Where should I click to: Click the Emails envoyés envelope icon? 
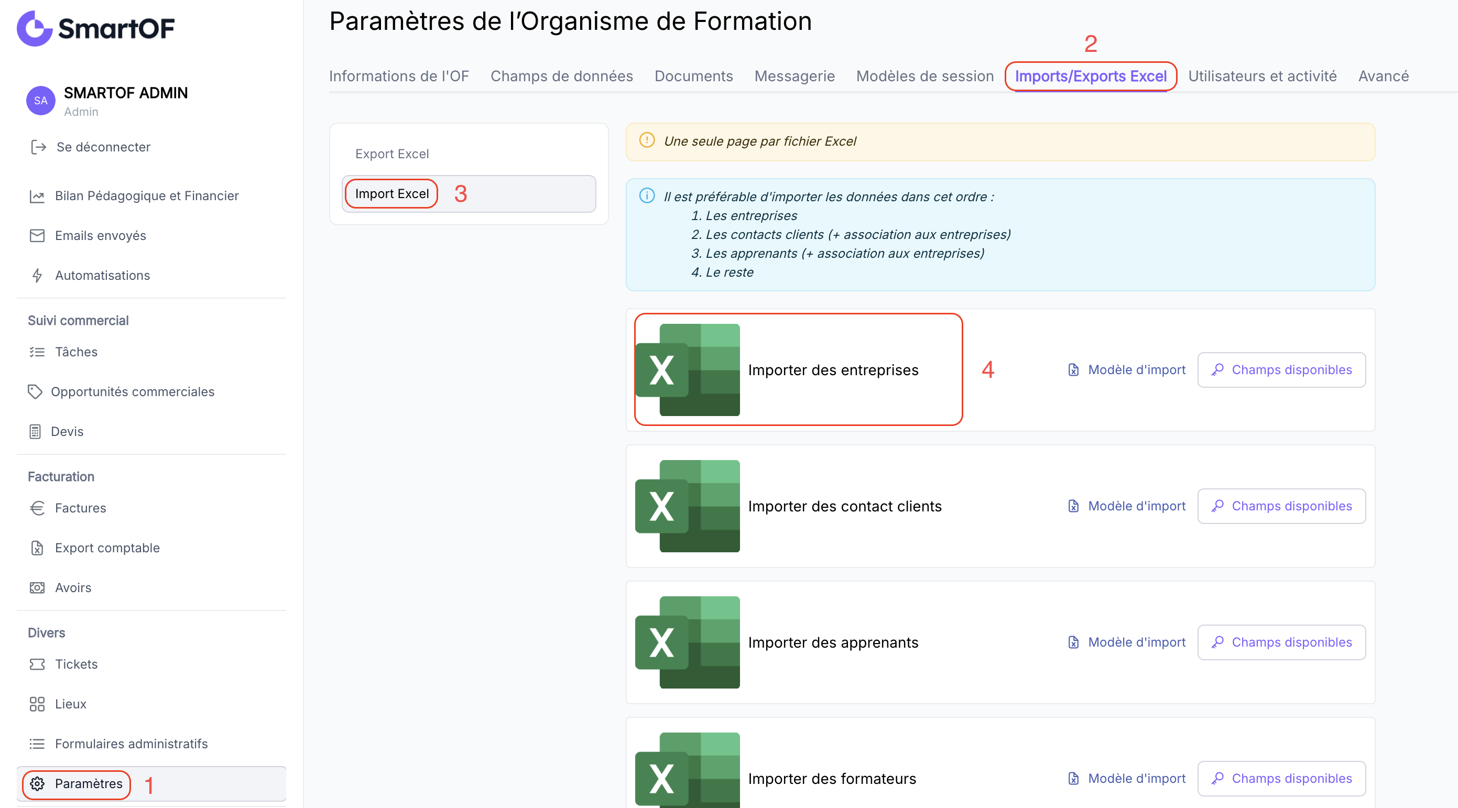(x=37, y=235)
